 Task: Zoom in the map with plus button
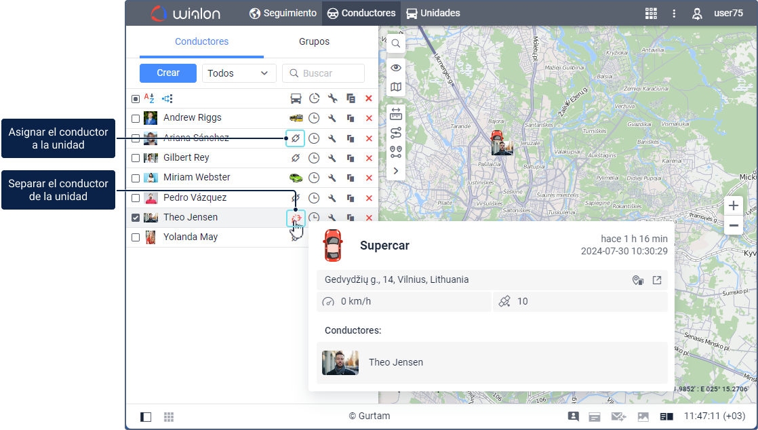(734, 206)
